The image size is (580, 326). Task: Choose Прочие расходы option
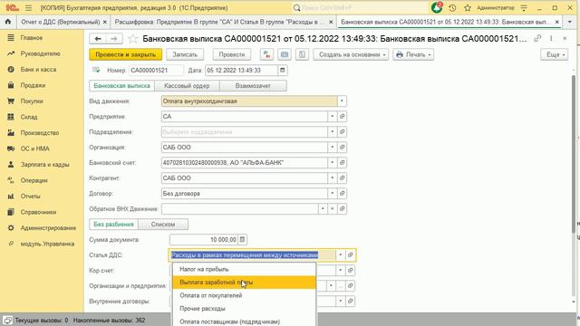[244, 308]
